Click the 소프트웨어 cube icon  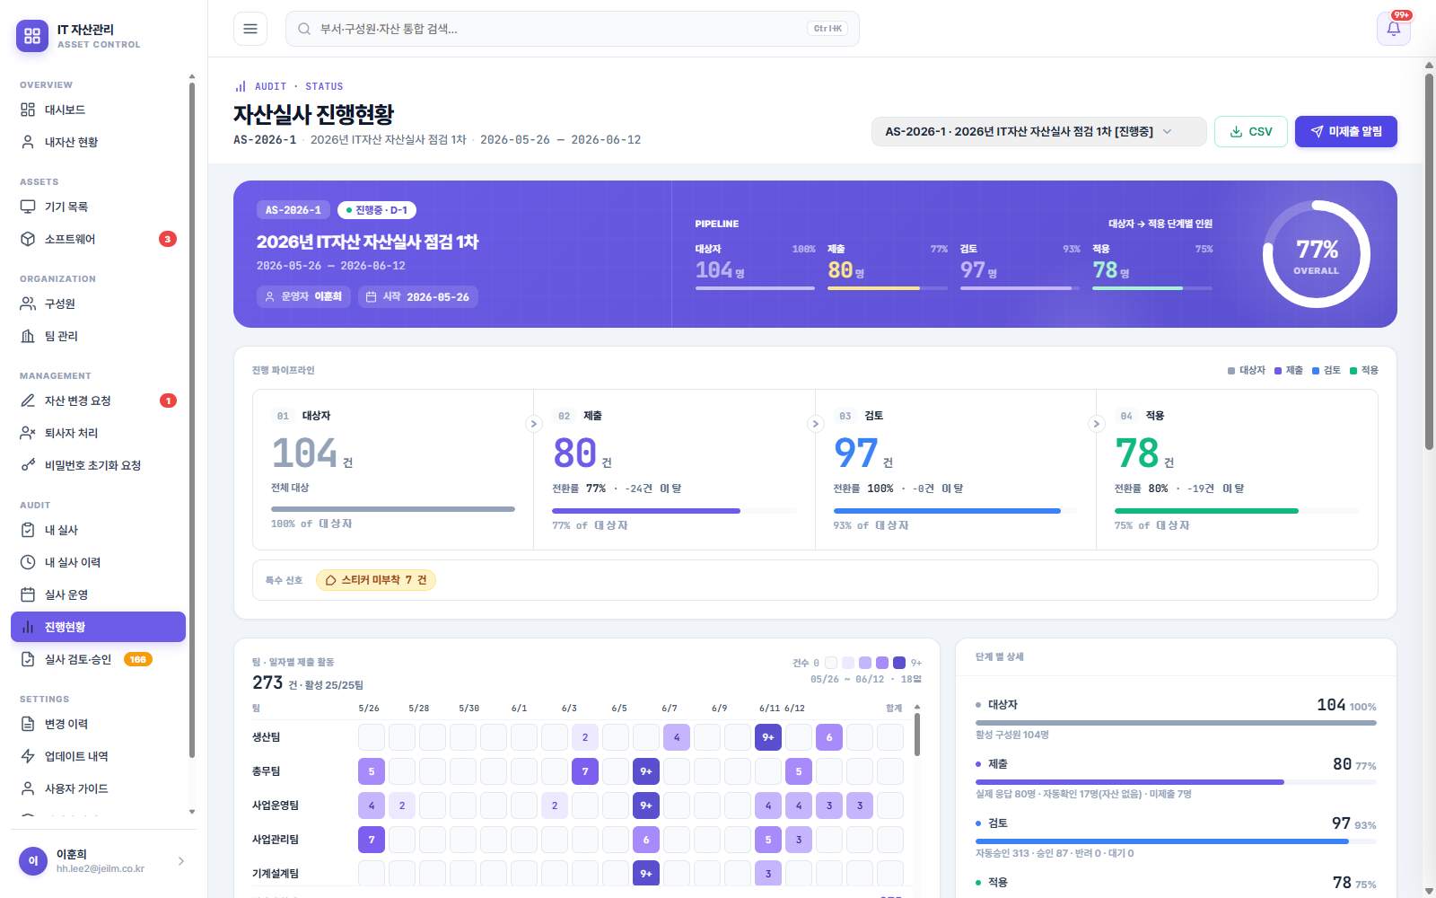pos(28,239)
